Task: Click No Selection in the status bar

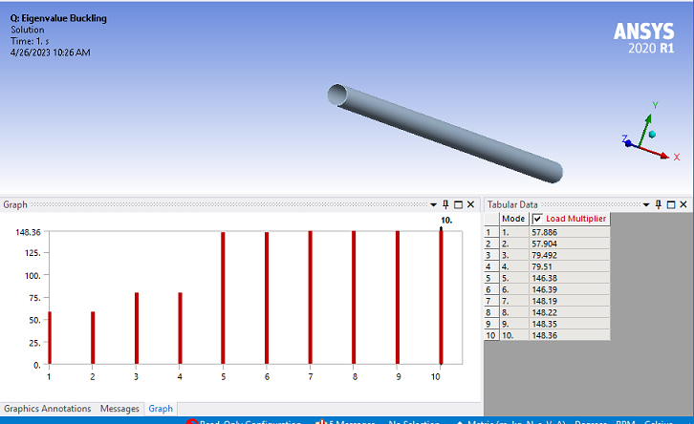Action: [x=414, y=421]
